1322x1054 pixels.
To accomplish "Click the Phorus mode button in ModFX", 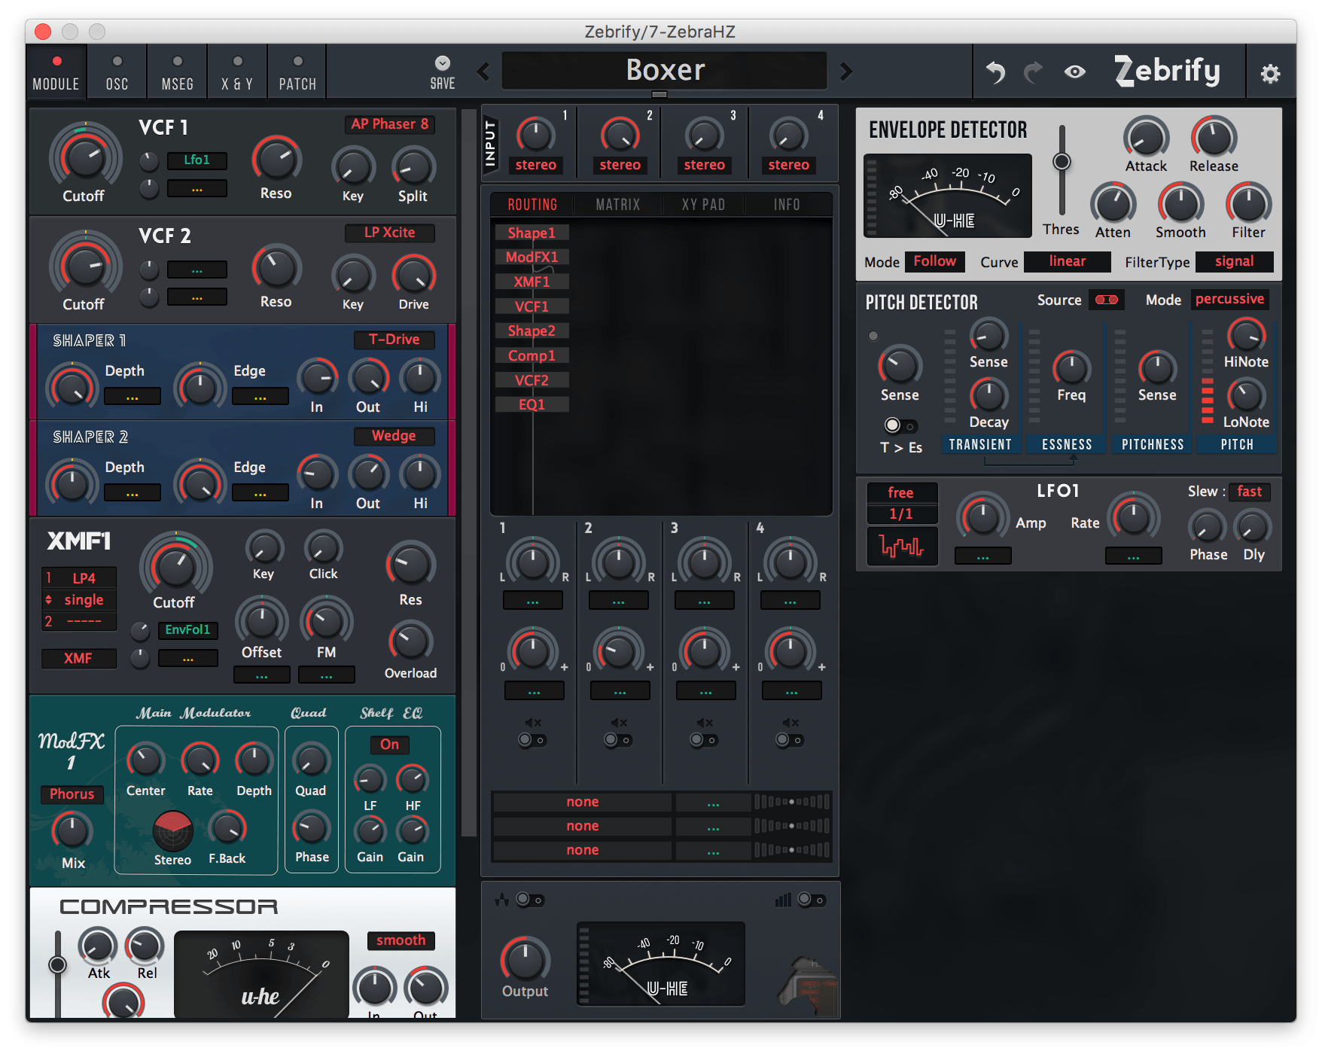I will (72, 794).
